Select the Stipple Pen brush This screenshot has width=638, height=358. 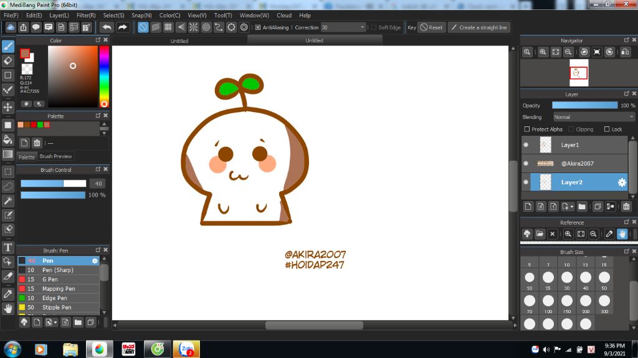pyautogui.click(x=59, y=308)
